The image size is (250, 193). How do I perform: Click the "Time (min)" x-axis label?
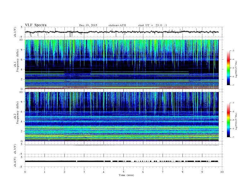click(x=126, y=175)
